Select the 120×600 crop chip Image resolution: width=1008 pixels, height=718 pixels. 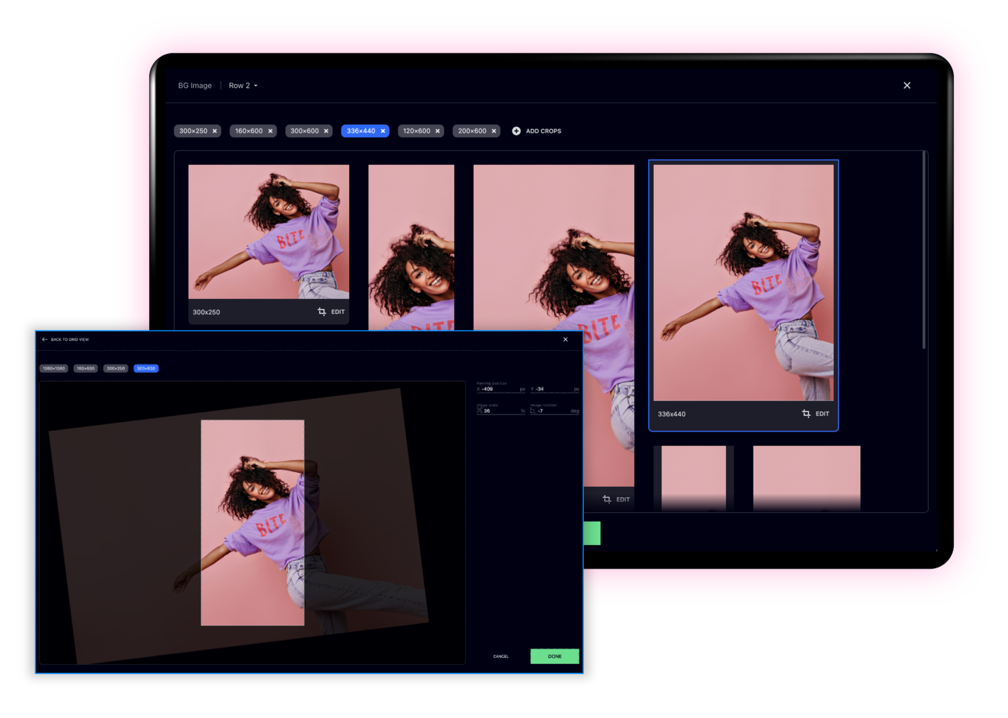point(416,131)
